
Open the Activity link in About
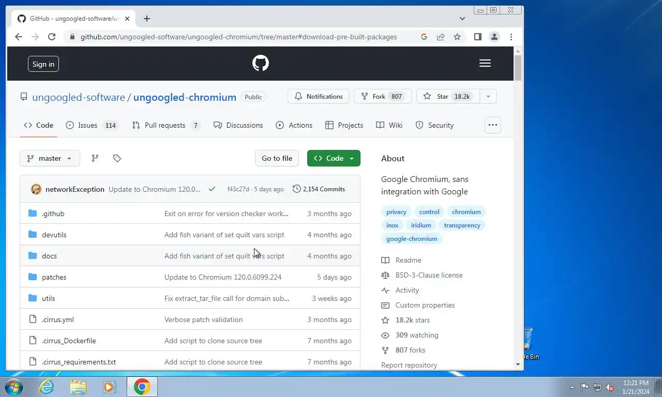tap(400, 290)
